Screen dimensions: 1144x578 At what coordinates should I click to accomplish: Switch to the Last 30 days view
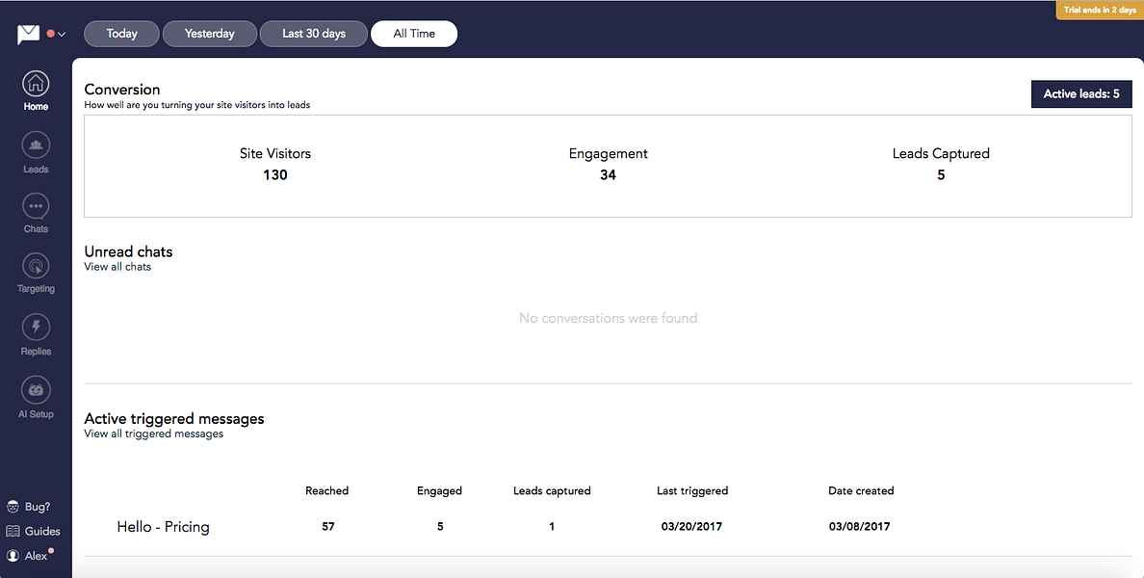[313, 33]
